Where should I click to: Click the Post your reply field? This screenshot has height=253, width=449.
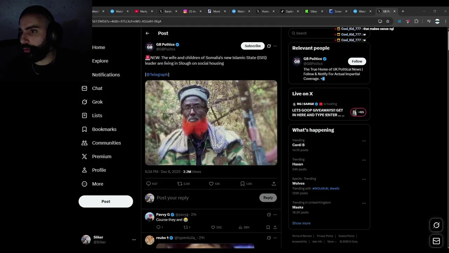pyautogui.click(x=206, y=198)
